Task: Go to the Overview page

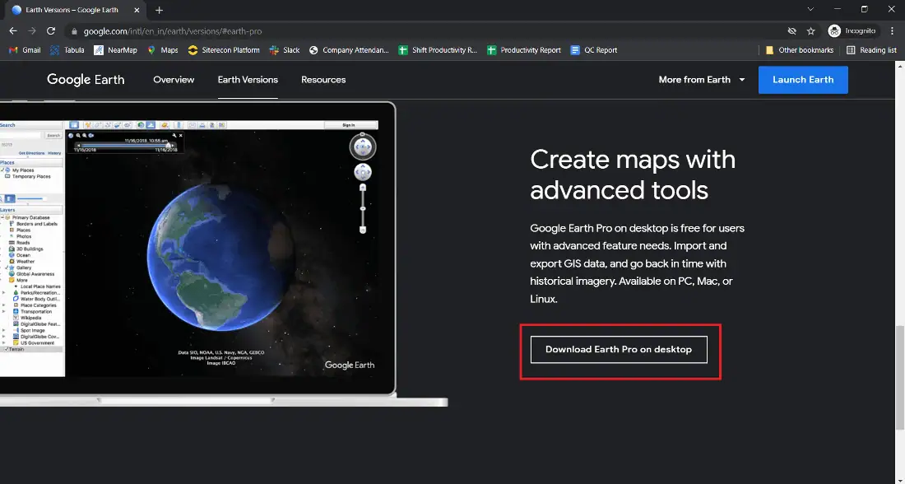Action: point(174,80)
